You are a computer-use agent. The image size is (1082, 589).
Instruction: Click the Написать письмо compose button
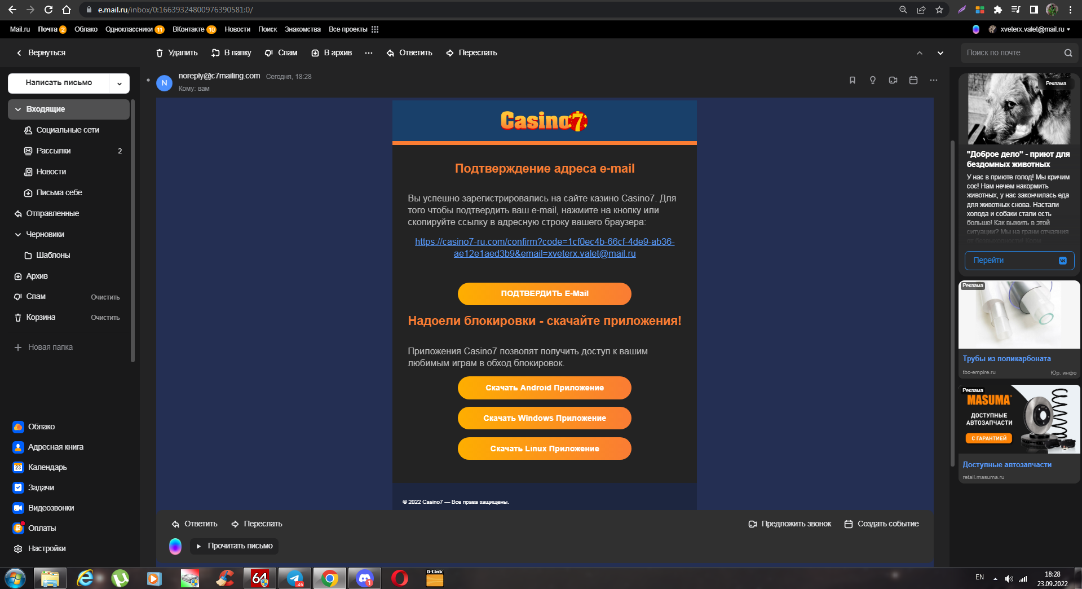coord(59,83)
